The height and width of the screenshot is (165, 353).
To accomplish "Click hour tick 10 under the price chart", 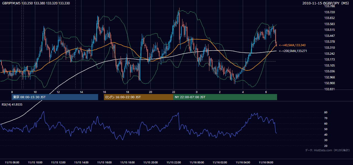I will 35,92.
